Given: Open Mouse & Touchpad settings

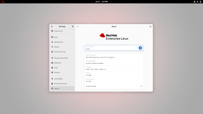Looking at the screenshot, I should tap(61, 58).
